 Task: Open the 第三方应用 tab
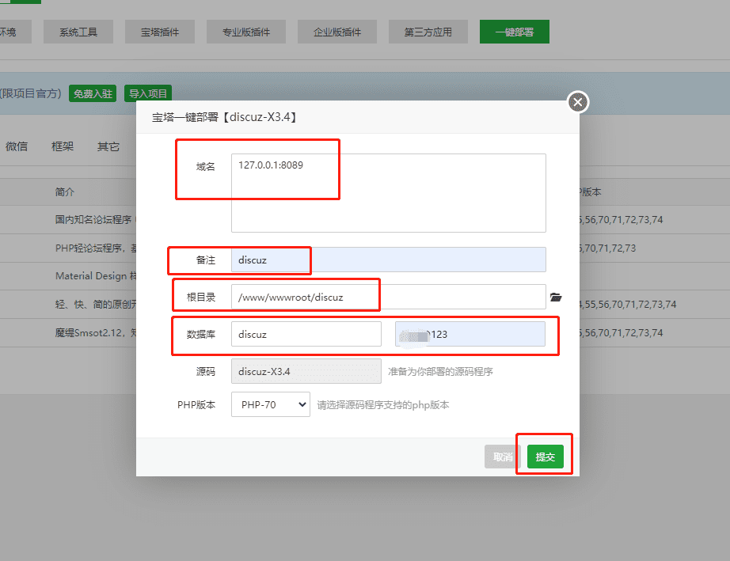tap(428, 32)
